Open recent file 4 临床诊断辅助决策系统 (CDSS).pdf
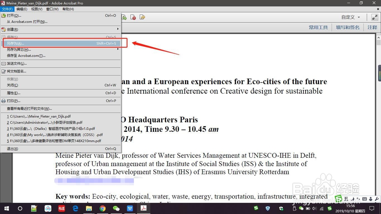Screen dimensions: 381x214 click(x=61, y=134)
